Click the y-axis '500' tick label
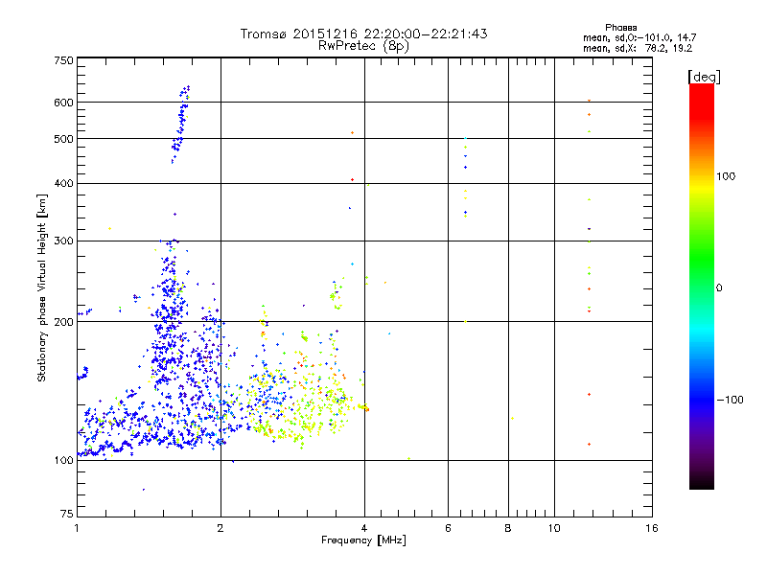Screen dimensions: 767x575 click(x=63, y=138)
